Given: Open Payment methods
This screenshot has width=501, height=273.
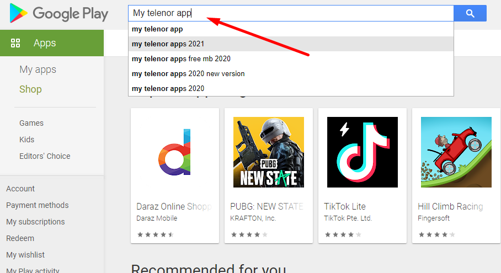Looking at the screenshot, I should [38, 205].
